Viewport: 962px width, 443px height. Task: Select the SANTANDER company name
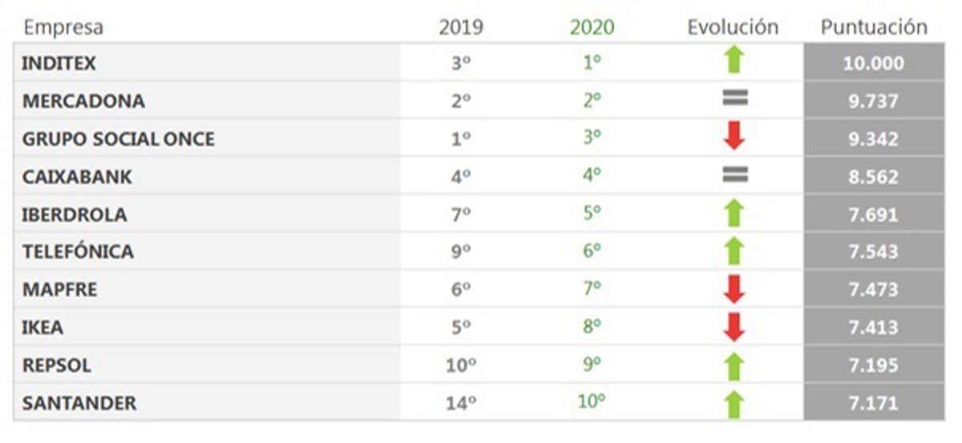click(x=79, y=404)
